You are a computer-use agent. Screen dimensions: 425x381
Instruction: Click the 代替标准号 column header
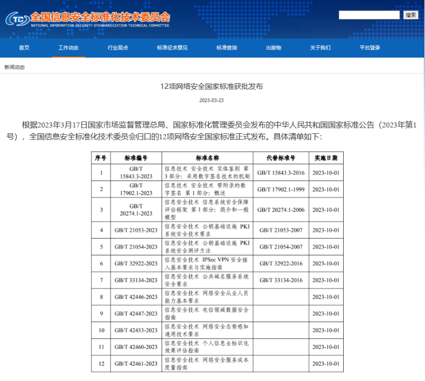[x=277, y=157]
